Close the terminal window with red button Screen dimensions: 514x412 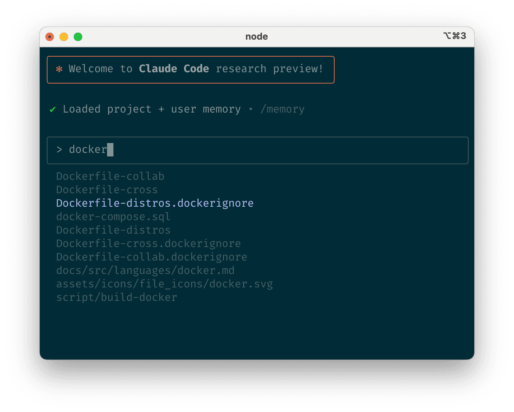[x=50, y=37]
